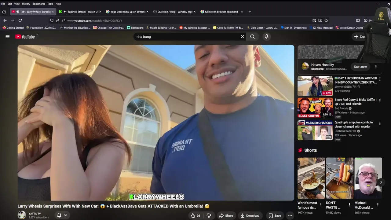Like the video with thumbs up
Image resolution: width=391 pixels, height=220 pixels.
point(195,216)
